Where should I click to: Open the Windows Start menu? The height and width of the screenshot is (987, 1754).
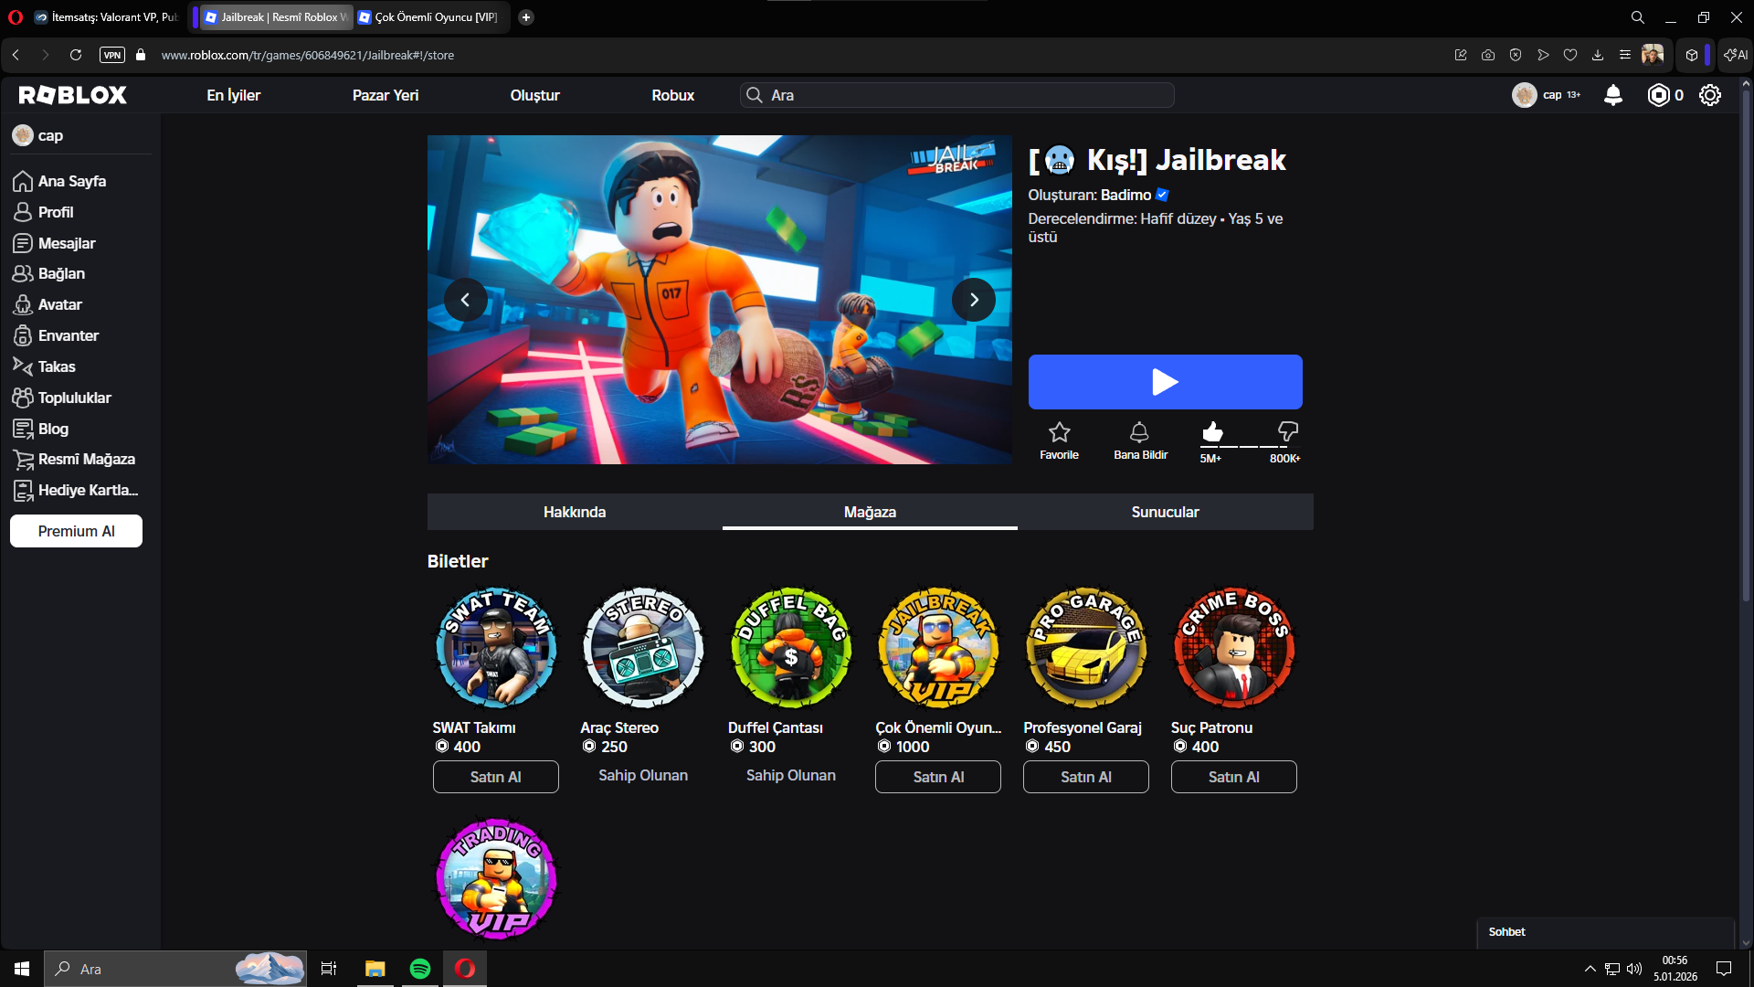pyautogui.click(x=22, y=969)
